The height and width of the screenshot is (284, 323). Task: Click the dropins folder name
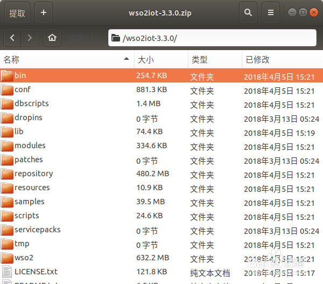click(x=29, y=118)
